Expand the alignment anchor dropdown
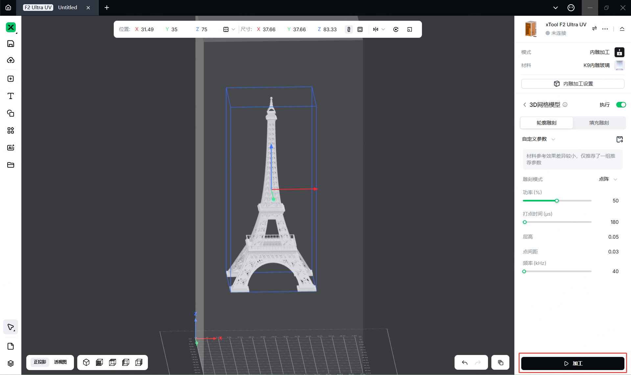631x375 pixels. click(233, 29)
